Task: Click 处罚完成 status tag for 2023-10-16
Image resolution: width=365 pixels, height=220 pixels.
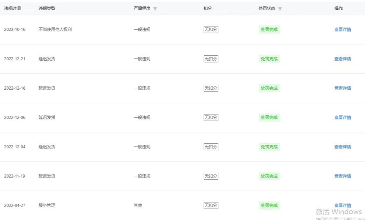Action: point(269,30)
